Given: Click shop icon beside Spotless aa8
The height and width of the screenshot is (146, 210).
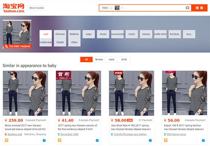Looking at the screenshot, I should pyautogui.click(x=5, y=134).
